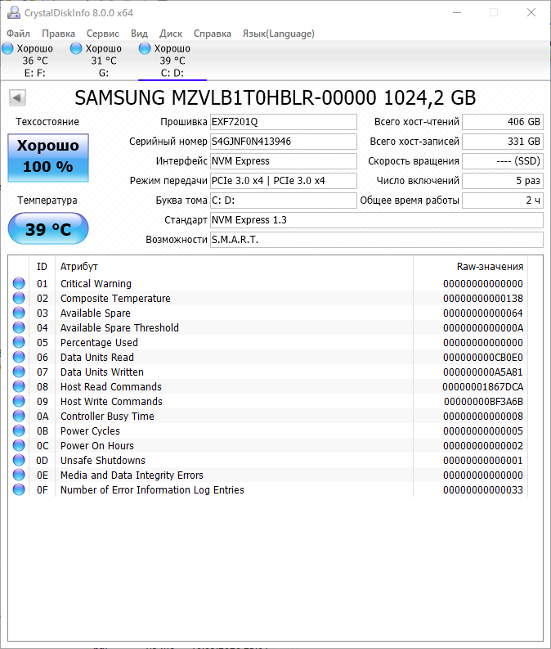Click status orb for Host Write Commands

19,401
